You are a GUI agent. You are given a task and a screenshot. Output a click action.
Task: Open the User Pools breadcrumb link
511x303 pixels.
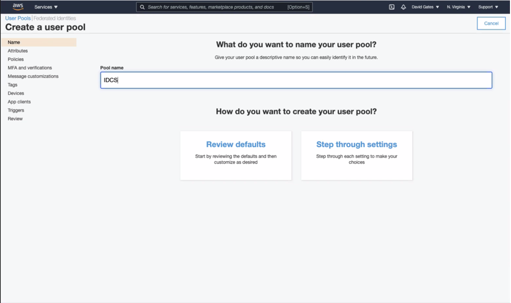pyautogui.click(x=18, y=18)
